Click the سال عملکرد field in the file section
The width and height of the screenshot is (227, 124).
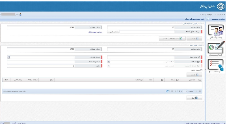pos(41,27)
